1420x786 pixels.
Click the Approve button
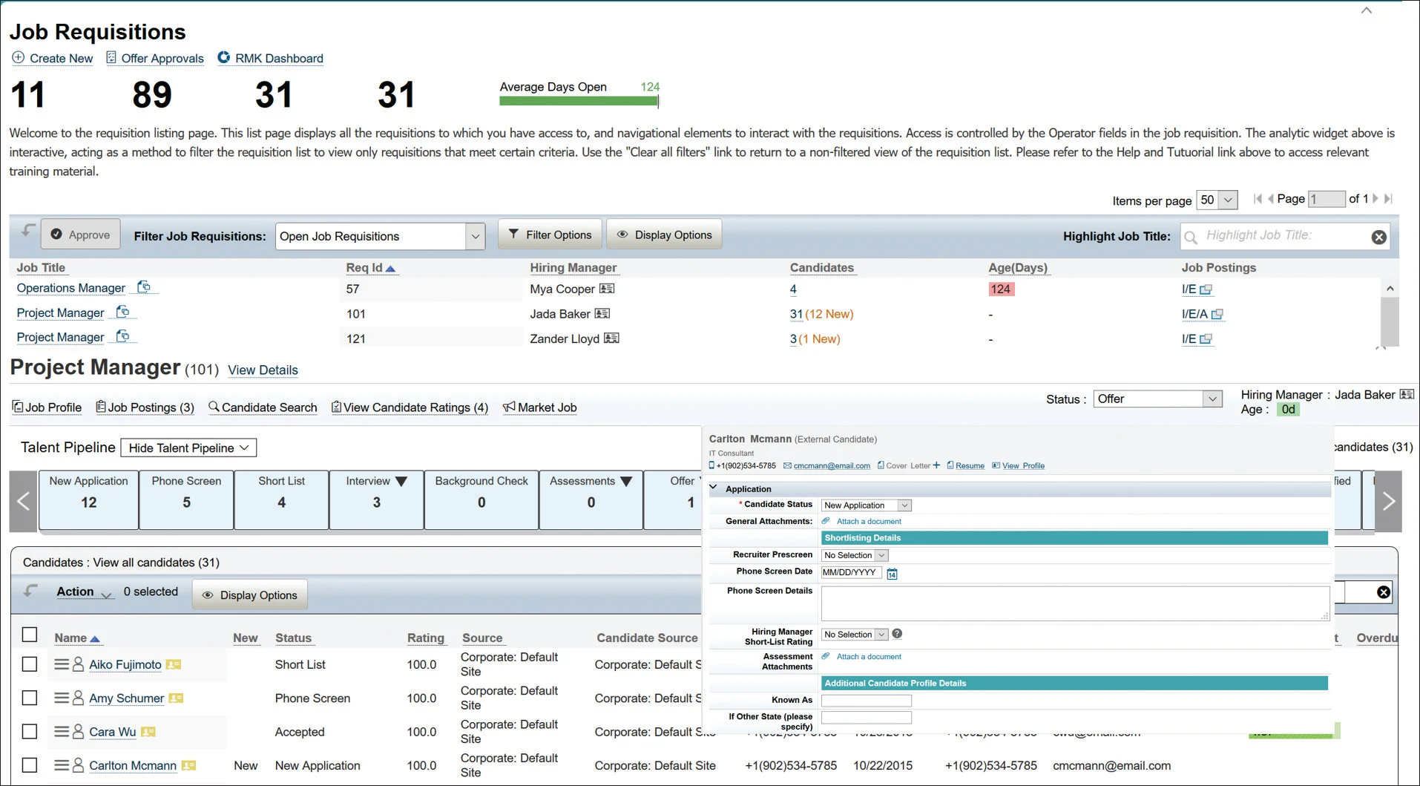coord(80,234)
